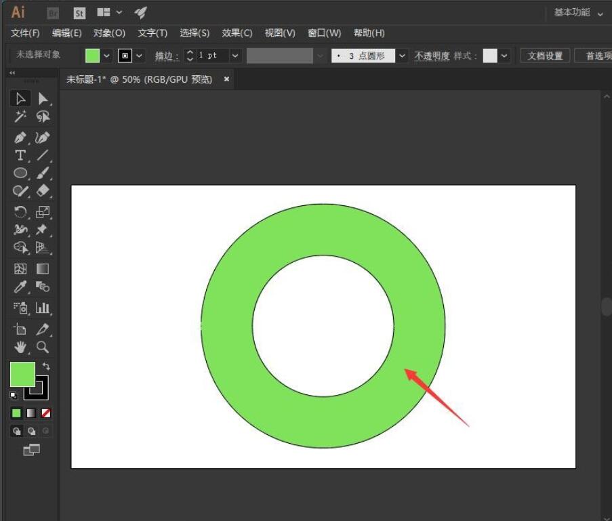Image resolution: width=612 pixels, height=521 pixels.
Task: Activate the Zoom tool
Action: click(43, 347)
